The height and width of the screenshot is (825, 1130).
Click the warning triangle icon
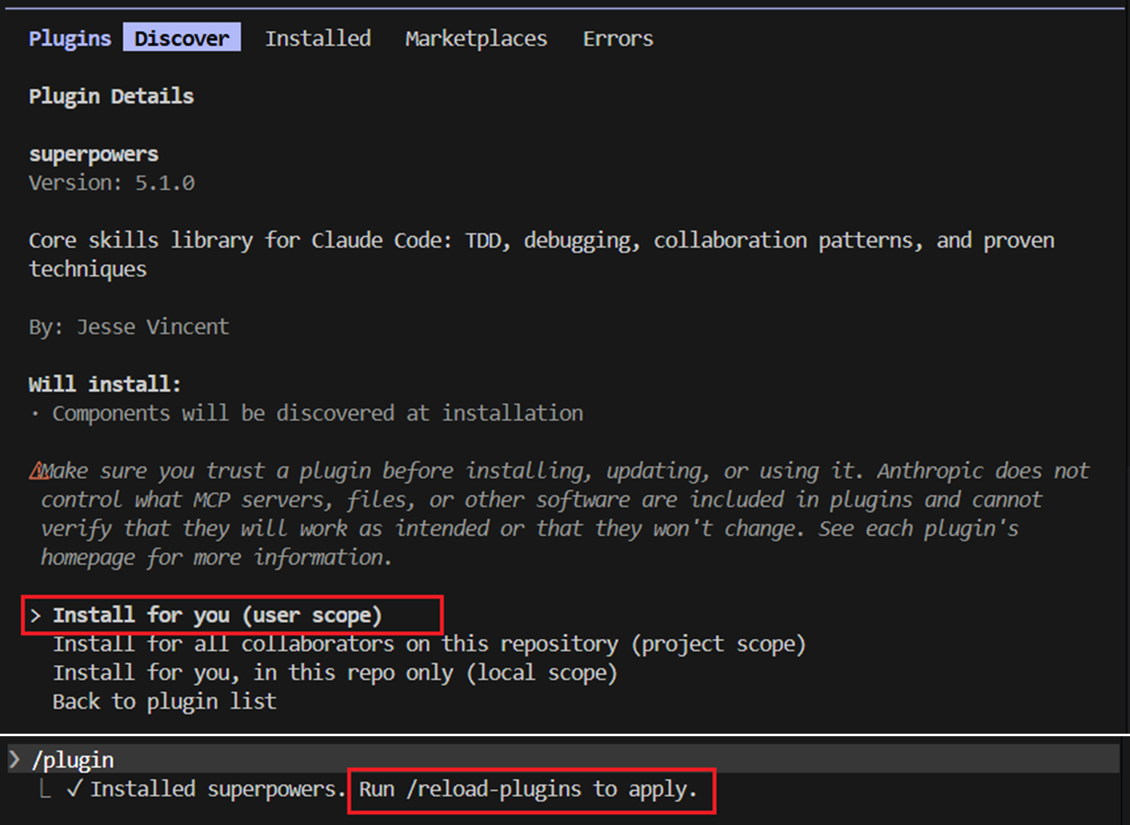pos(39,471)
